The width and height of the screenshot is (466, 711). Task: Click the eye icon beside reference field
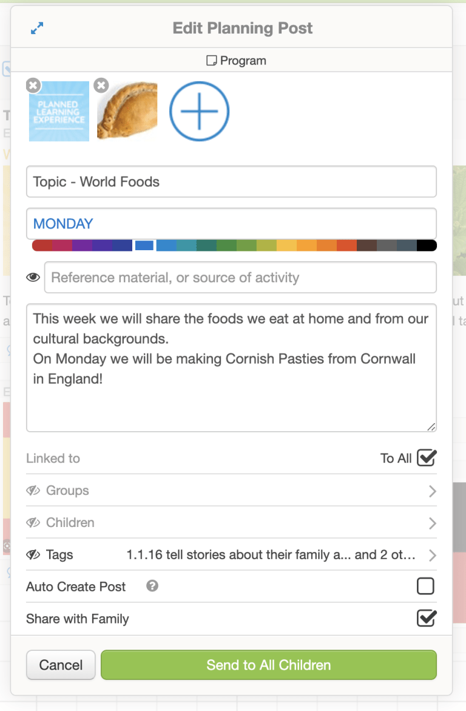[x=33, y=277]
